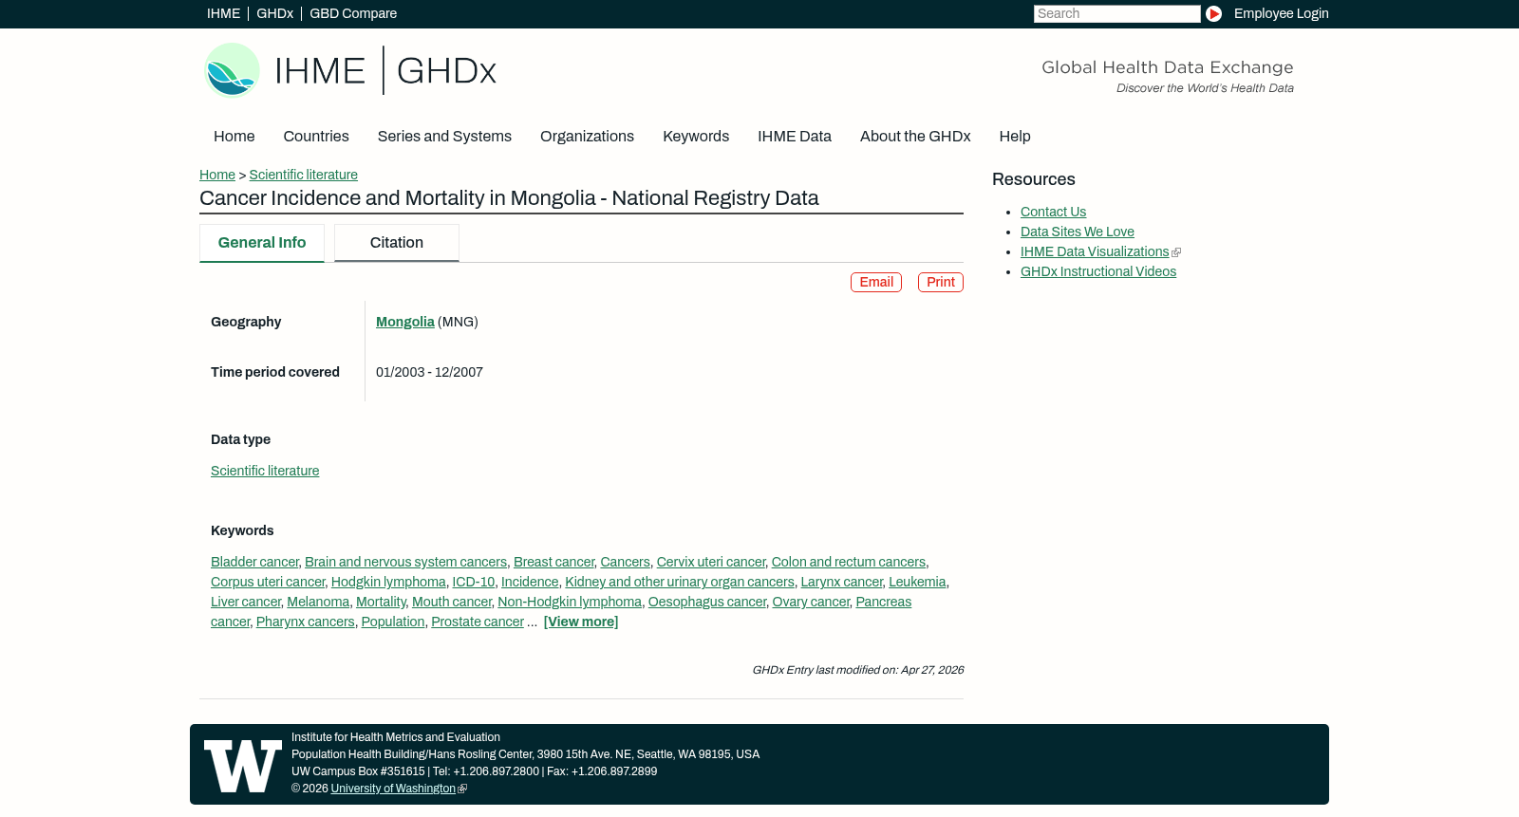Open the Cervix uteri cancer keyword
The height and width of the screenshot is (817, 1519).
[710, 562]
